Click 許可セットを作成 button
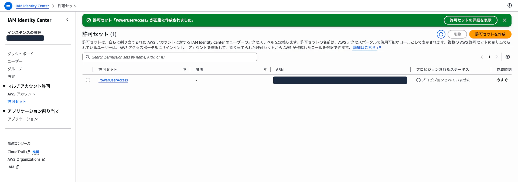Image resolution: width=518 pixels, height=182 pixels. click(490, 34)
